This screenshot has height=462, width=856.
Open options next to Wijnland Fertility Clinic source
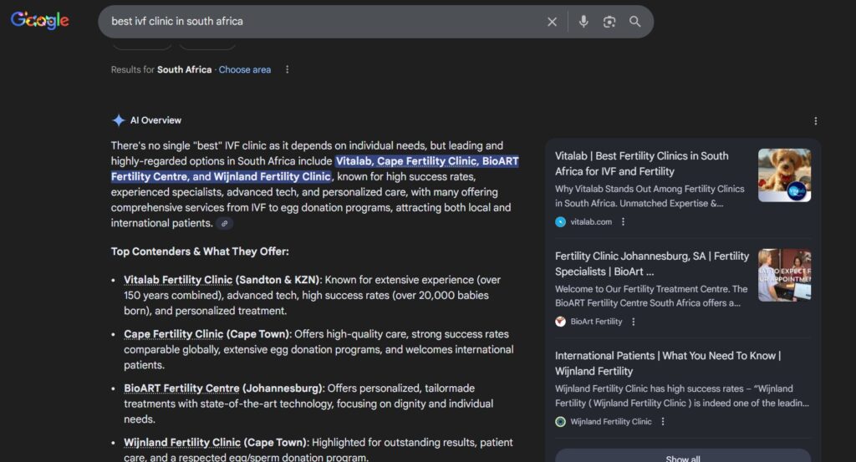click(663, 422)
